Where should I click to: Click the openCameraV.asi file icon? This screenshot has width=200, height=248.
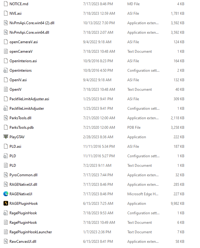point(6,42)
